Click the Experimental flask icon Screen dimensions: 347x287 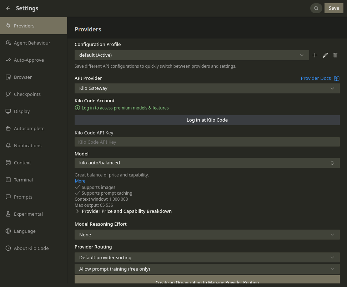coord(8,214)
